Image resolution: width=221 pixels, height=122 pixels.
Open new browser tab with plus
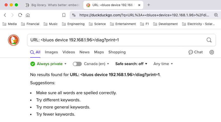coord(149,5)
